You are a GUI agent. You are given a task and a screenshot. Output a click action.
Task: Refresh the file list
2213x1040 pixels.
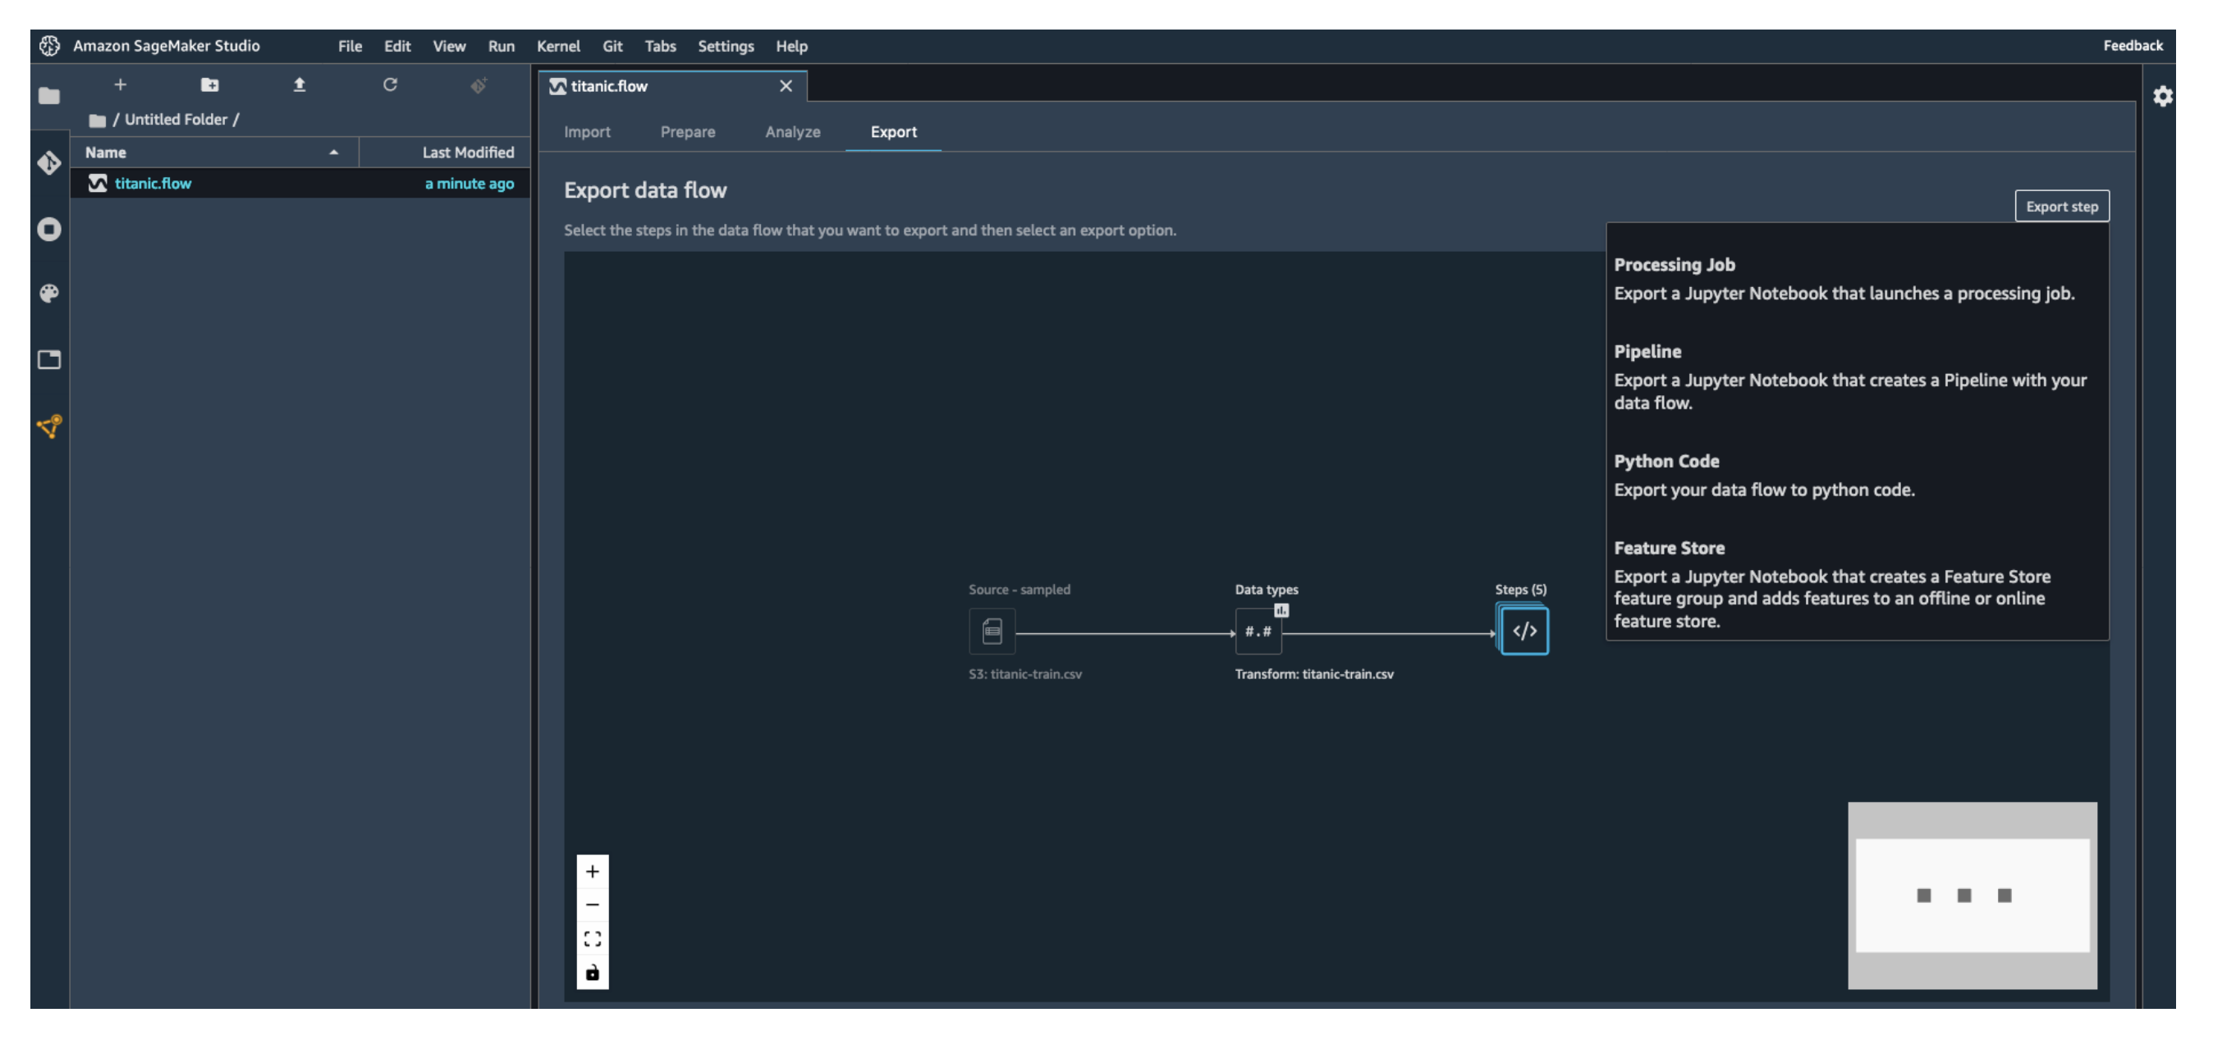click(x=390, y=84)
